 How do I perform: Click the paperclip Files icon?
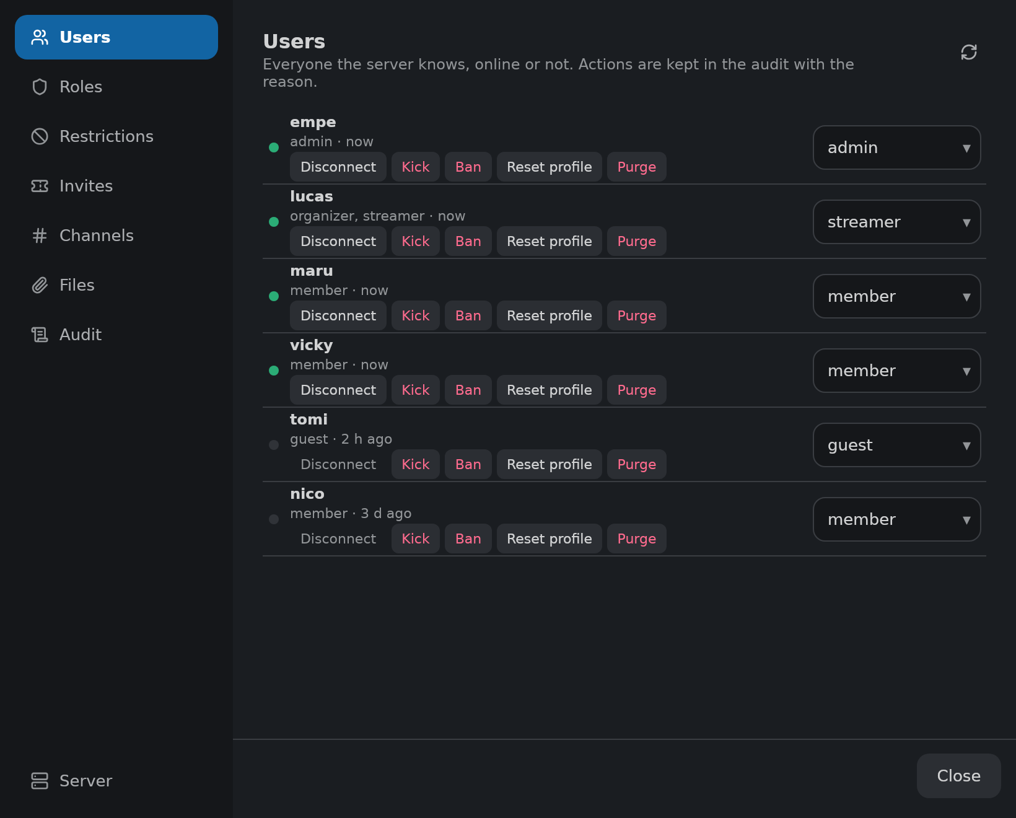pos(40,285)
